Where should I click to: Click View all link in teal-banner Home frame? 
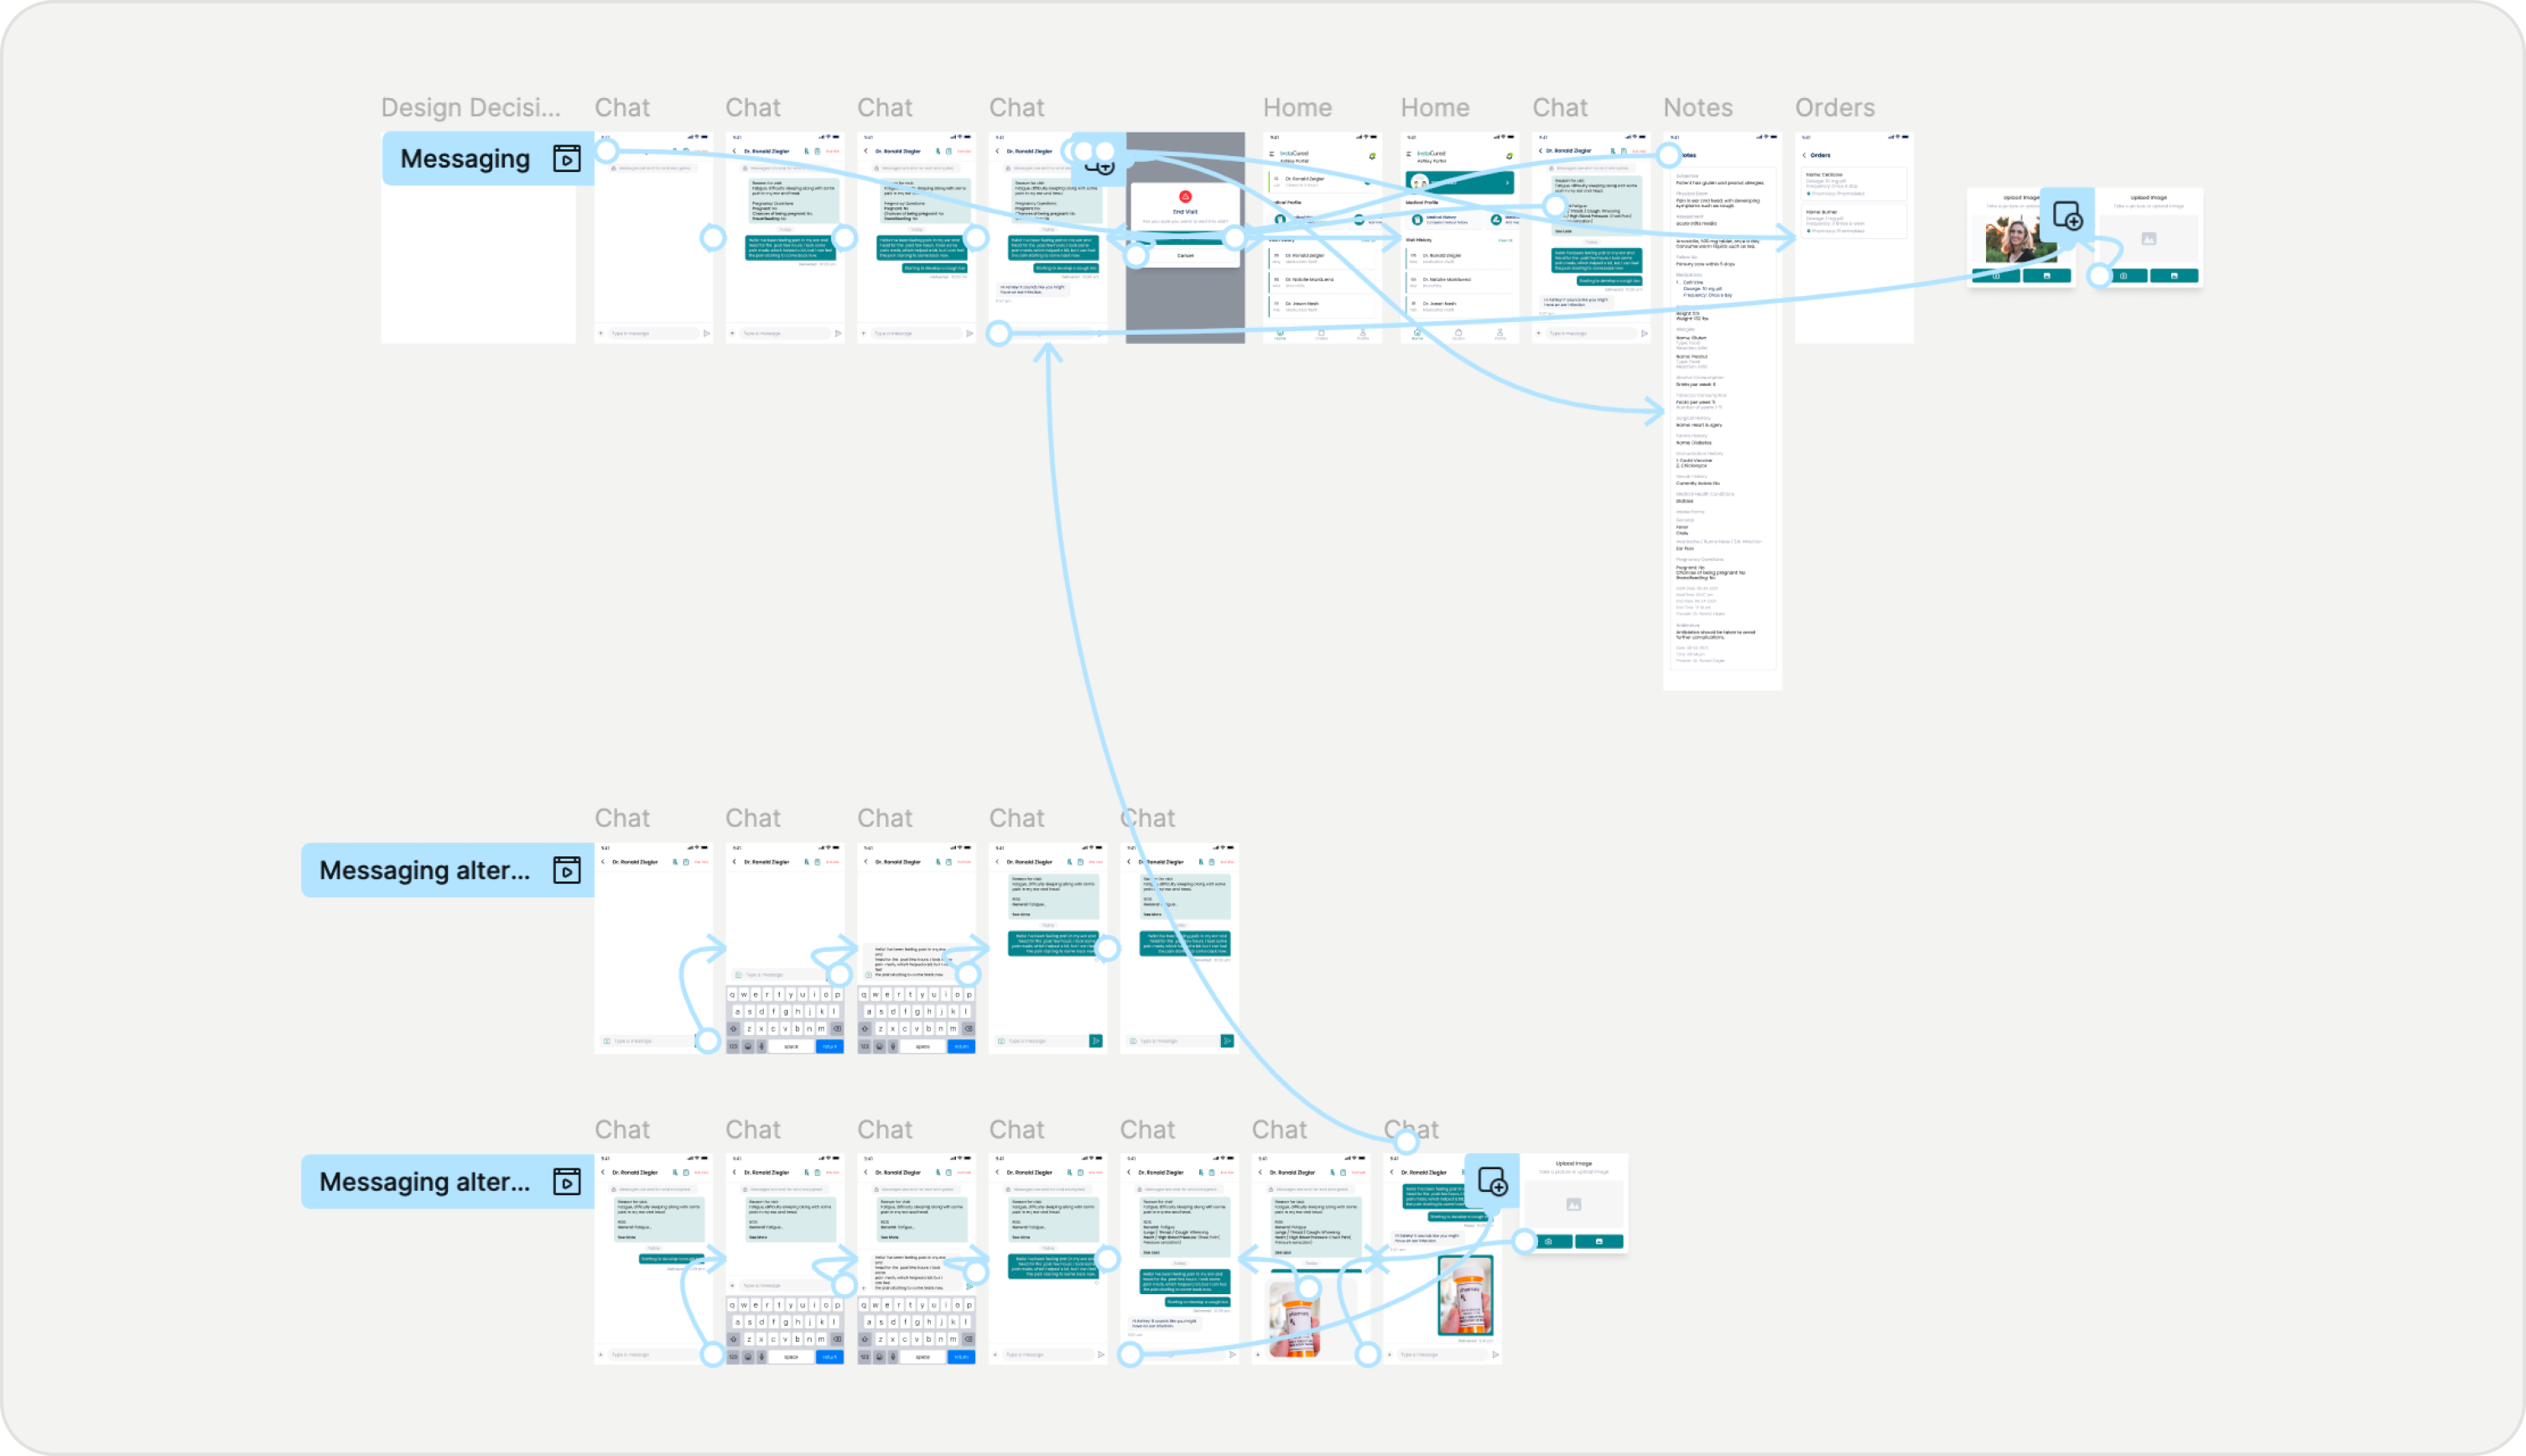point(1504,240)
